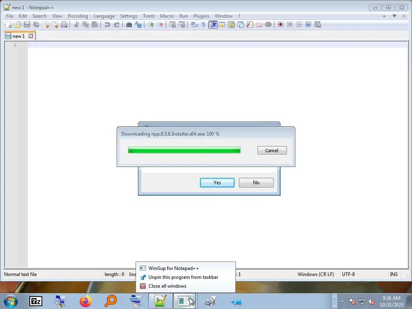The image size is (412, 309).
Task: Click the Cut scissors toolbar icon
Action: [x=76, y=25]
